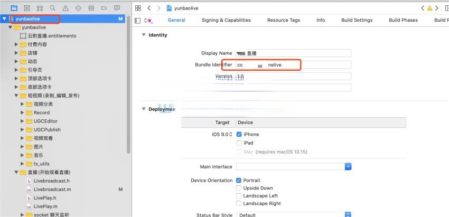Viewport: 449px width, 217px height.
Task: Uncheck the Portrait orientation checkbox
Action: coord(239,181)
